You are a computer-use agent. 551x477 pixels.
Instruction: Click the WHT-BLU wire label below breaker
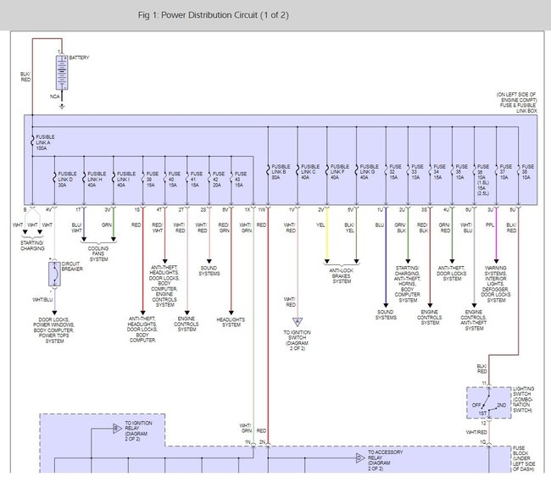pos(42,300)
